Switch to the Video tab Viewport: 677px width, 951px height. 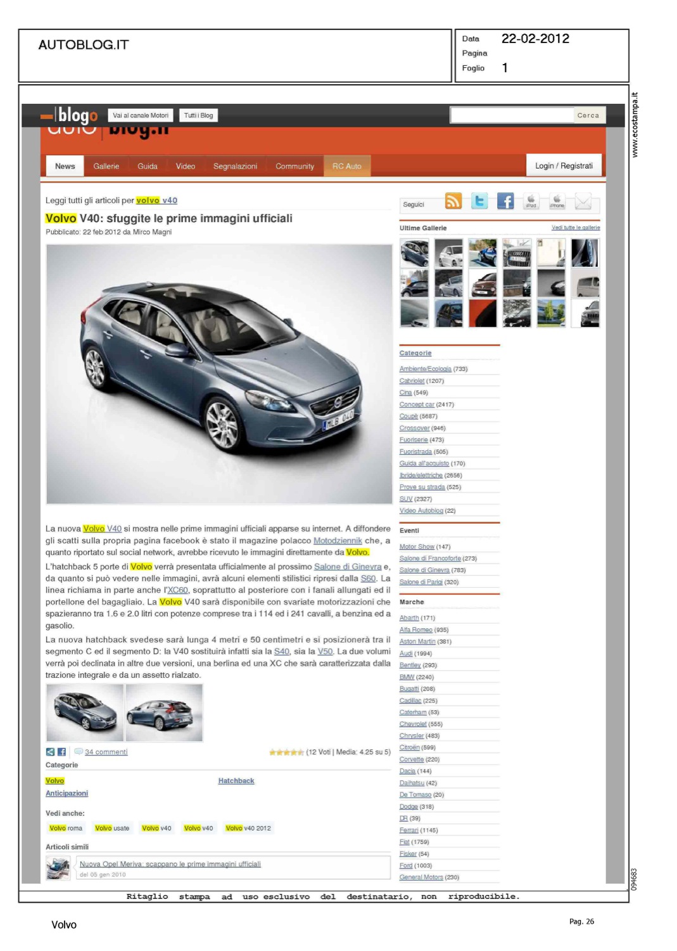coord(185,166)
